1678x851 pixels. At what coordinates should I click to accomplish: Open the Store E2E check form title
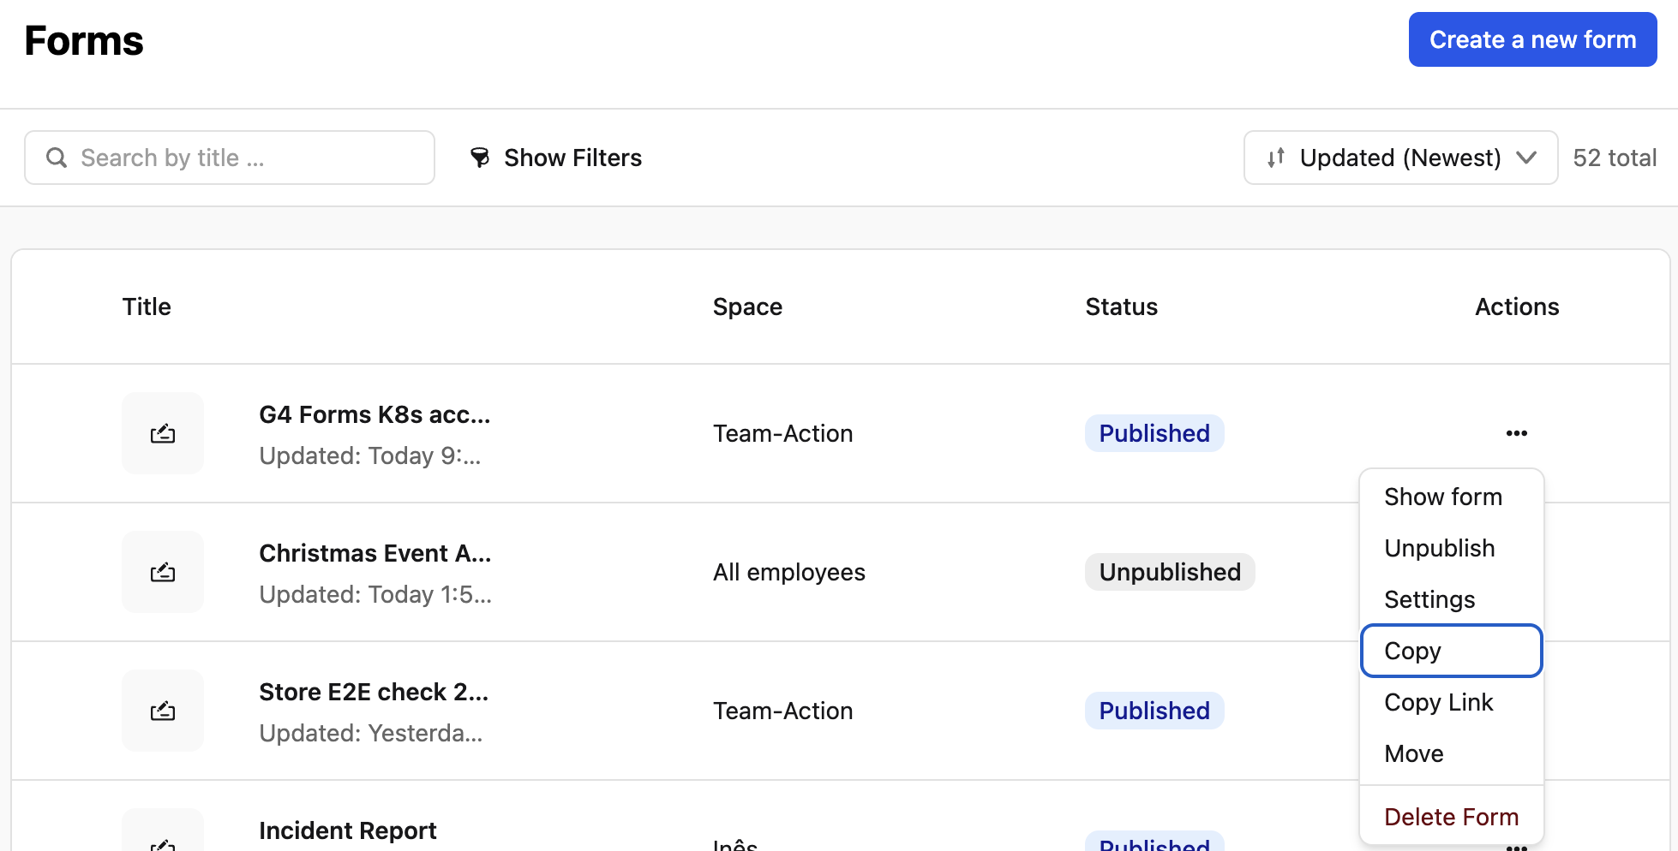click(x=374, y=692)
